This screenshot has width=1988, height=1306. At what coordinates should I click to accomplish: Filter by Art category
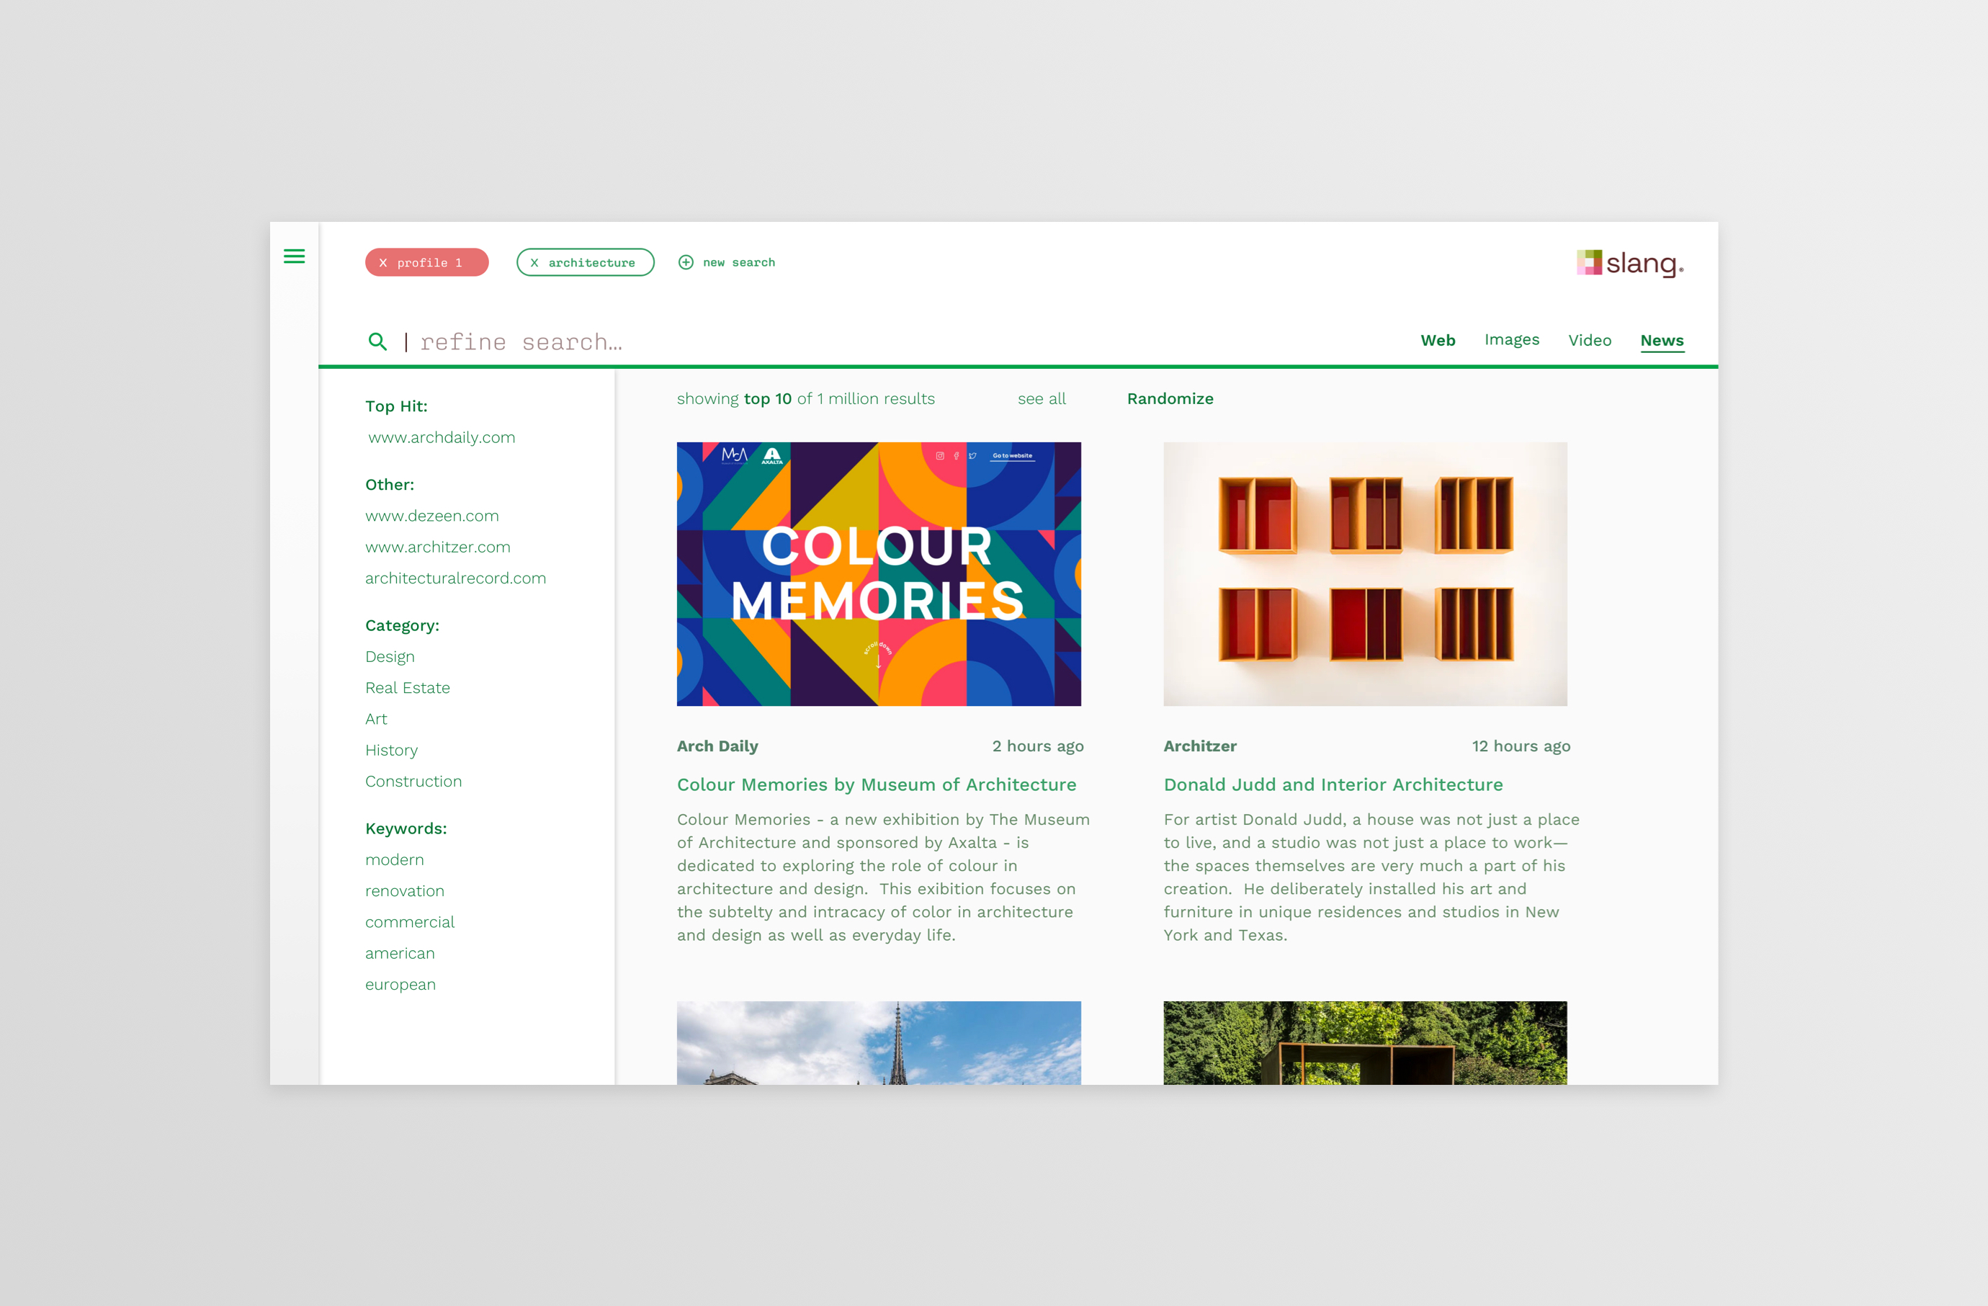pos(376,719)
